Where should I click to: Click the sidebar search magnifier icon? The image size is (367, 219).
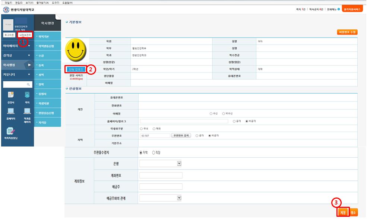(x=28, y=85)
